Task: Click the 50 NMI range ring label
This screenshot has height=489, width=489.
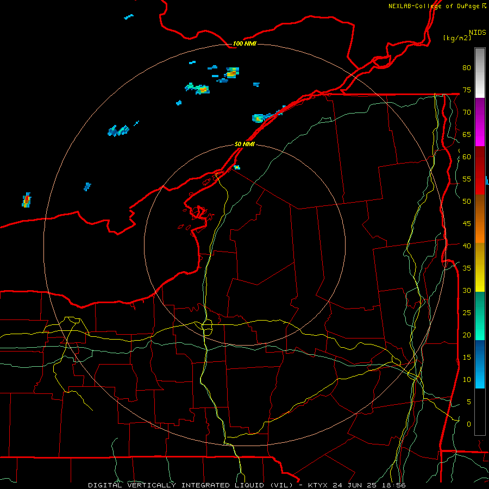Action: point(244,144)
